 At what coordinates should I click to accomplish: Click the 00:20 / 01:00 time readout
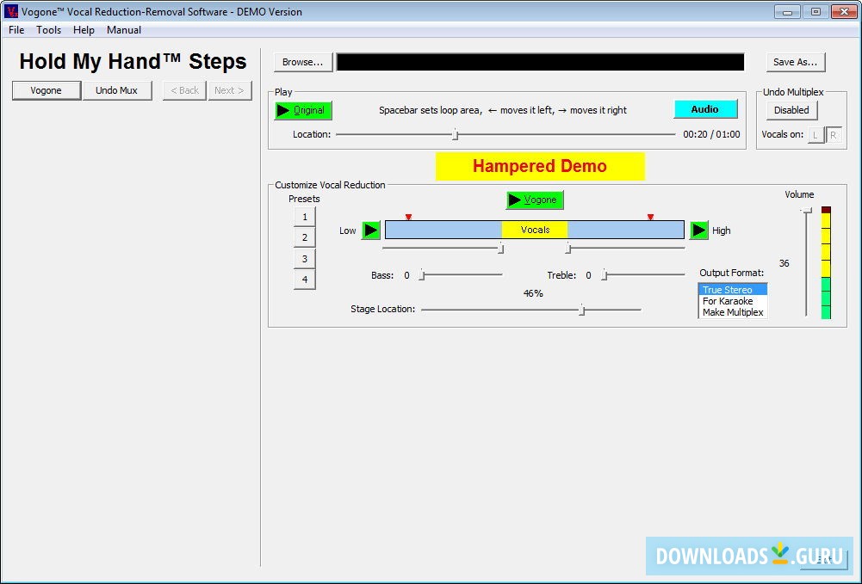coord(711,134)
